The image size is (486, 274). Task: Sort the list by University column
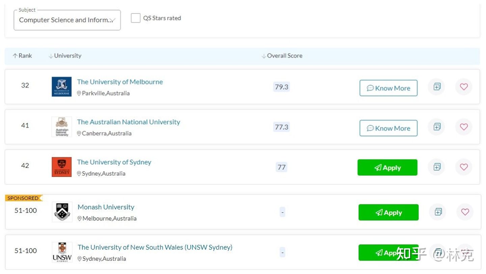[65, 56]
